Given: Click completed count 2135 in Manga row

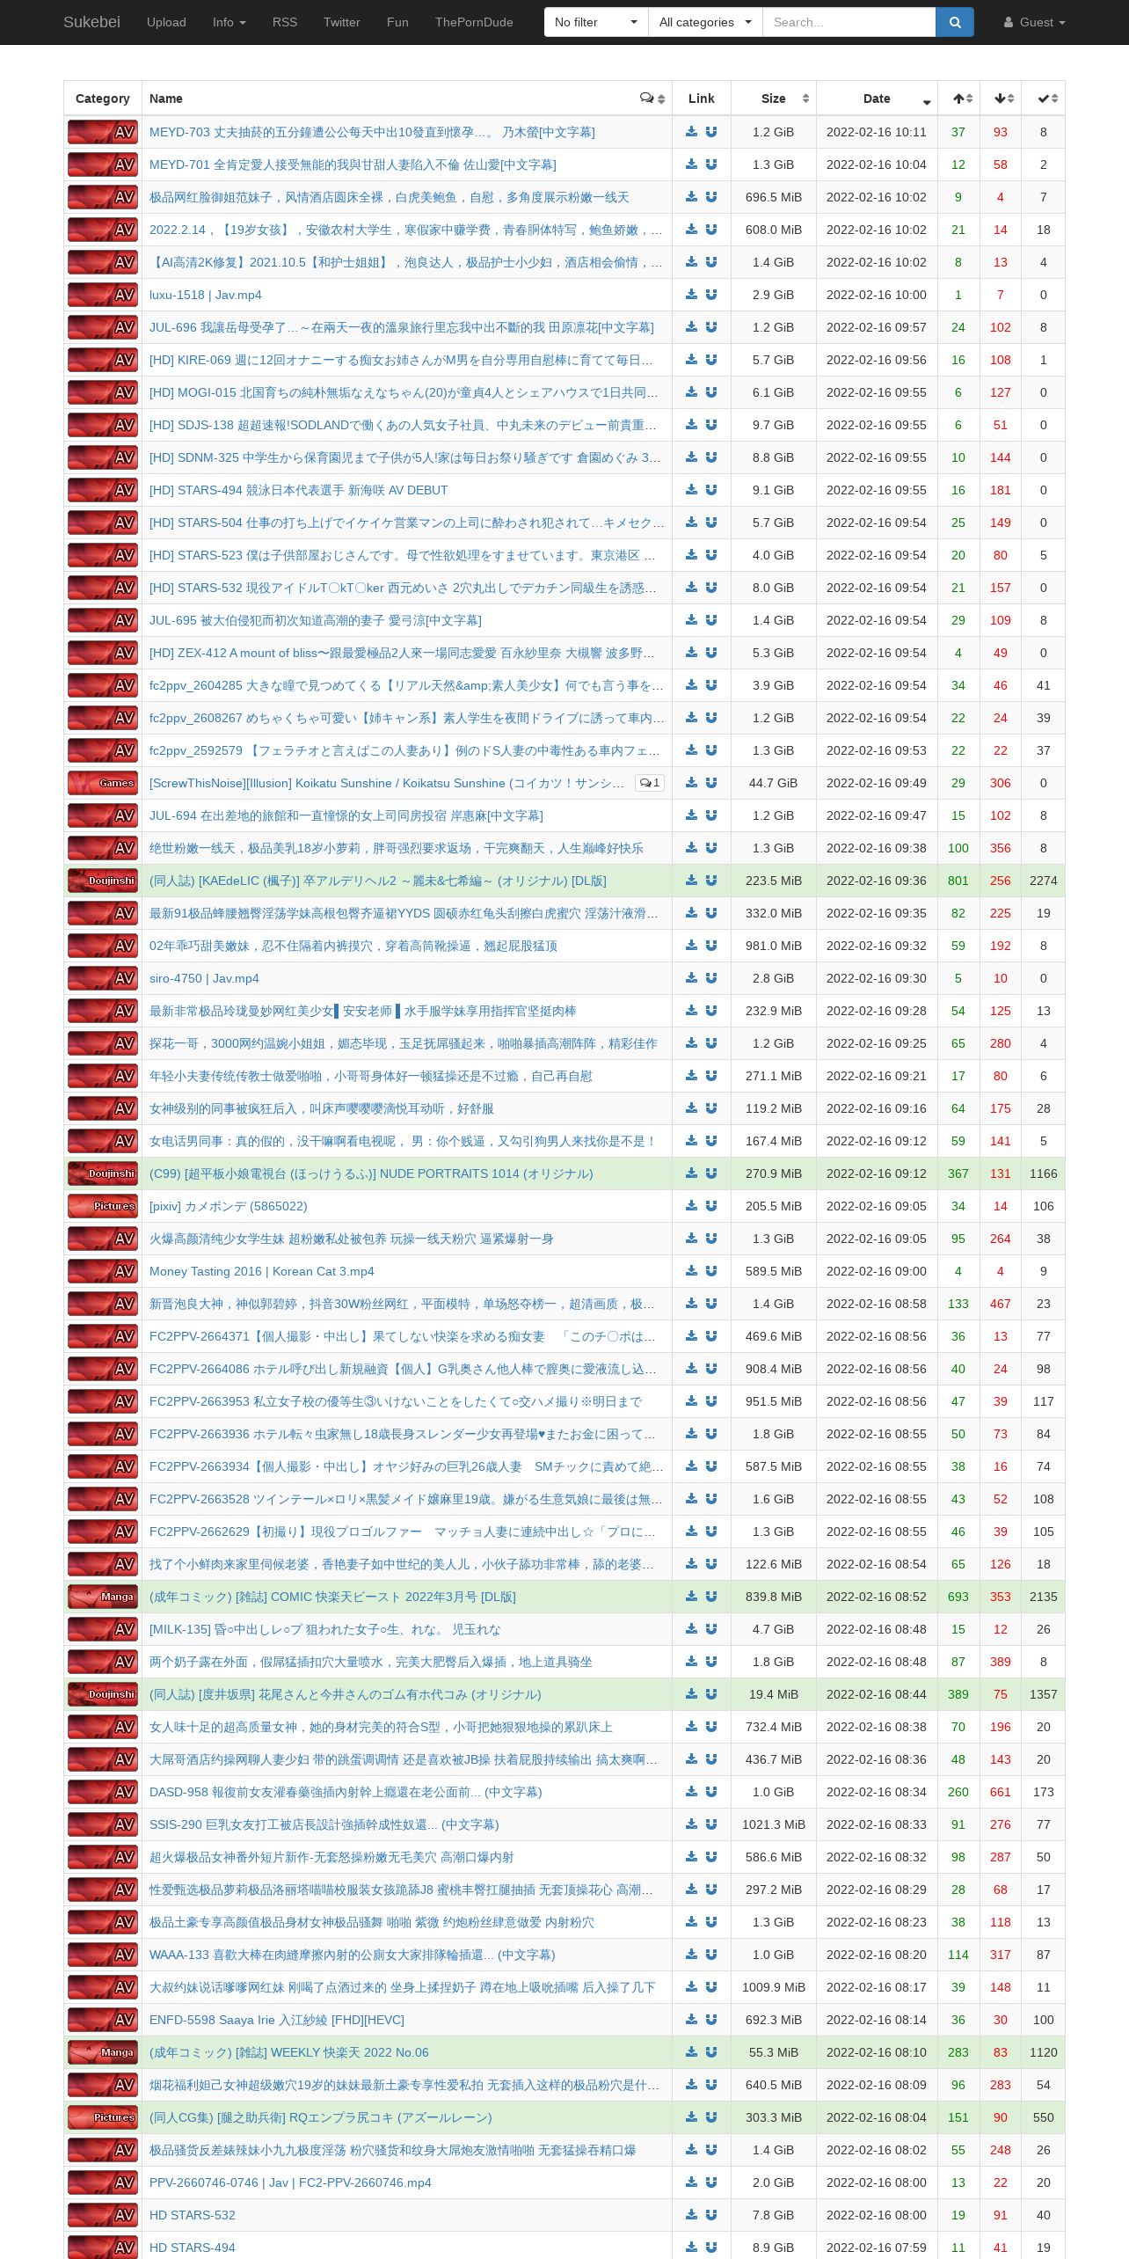Looking at the screenshot, I should coord(1044,1597).
